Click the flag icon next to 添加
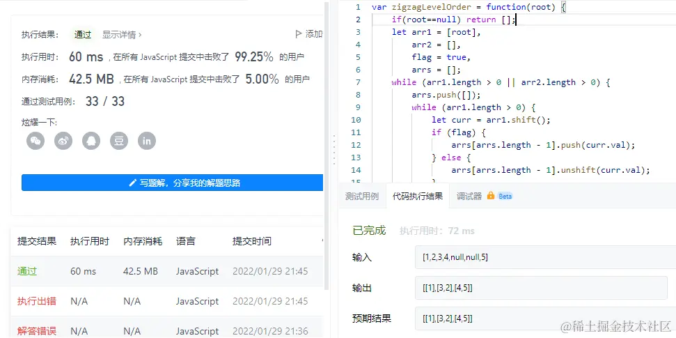Screen dimensions: 676x338 coord(299,34)
